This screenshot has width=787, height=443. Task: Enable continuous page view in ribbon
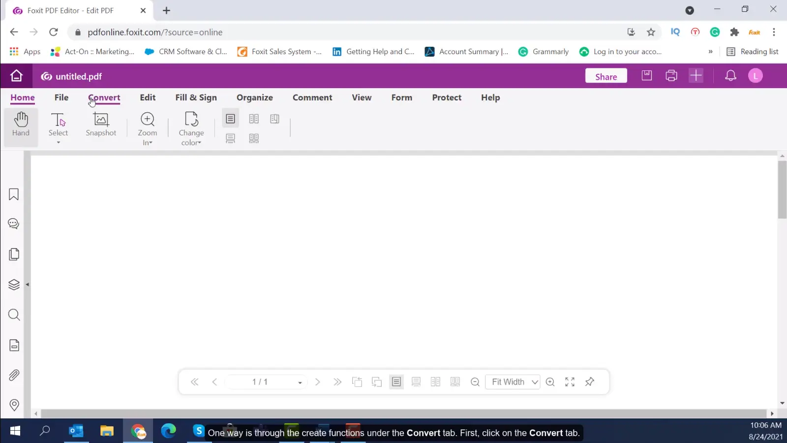[x=230, y=138]
